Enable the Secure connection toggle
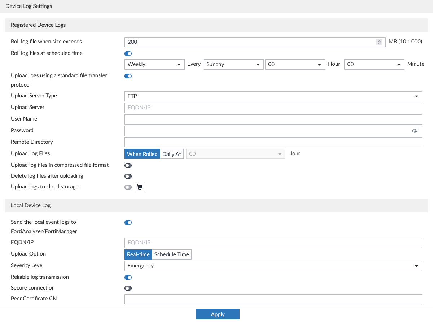433x322 pixels. [x=128, y=288]
